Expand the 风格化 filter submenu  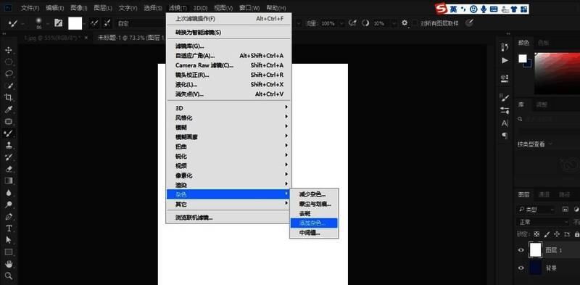(x=228, y=117)
